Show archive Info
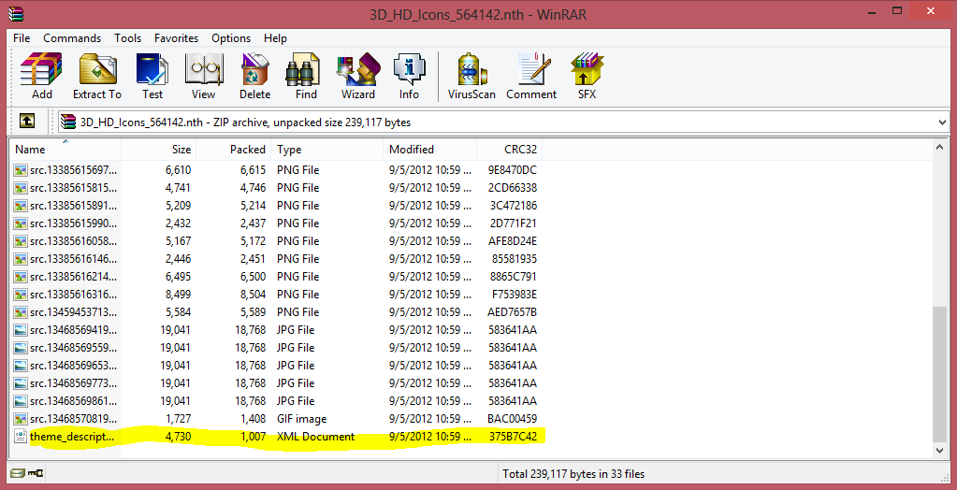 pyautogui.click(x=409, y=77)
